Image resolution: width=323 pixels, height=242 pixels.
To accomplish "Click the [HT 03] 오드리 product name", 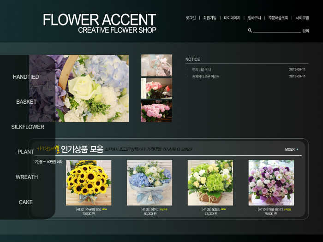I will point(211,209).
